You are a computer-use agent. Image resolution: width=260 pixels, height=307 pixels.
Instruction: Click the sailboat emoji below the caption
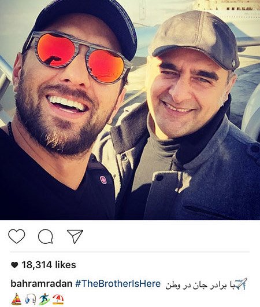pos(16,299)
